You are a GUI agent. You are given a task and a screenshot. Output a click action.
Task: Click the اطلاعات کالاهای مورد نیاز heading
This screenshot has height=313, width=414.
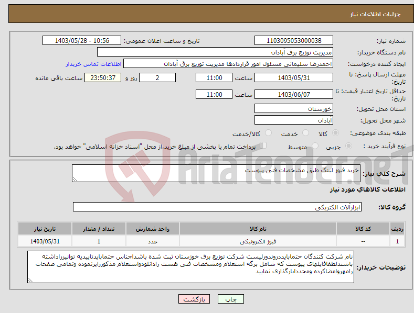click(x=367, y=189)
